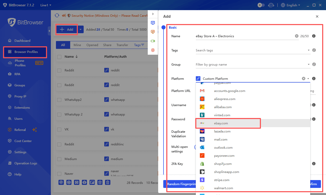
Task: Switch to the Mine tab
Action: (77, 45)
